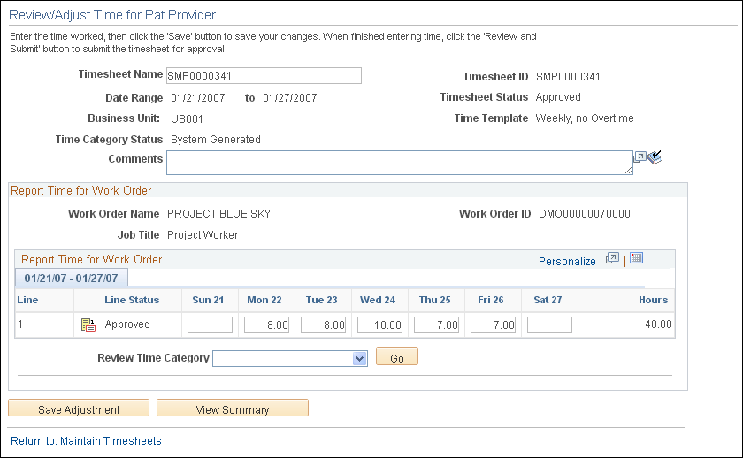
Task: Run spell check on the Comments field
Action: click(655, 157)
